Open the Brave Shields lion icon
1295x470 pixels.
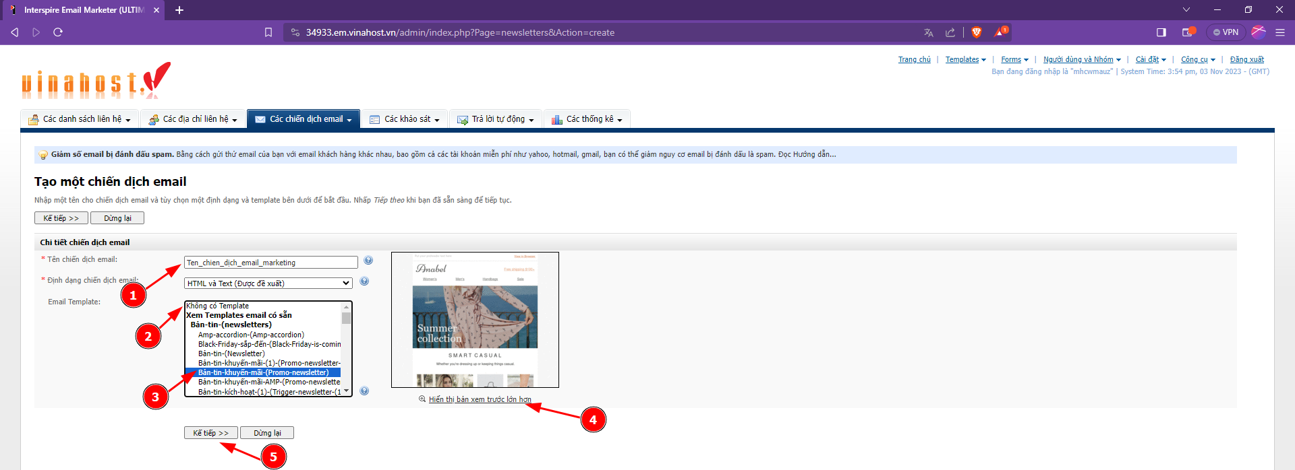tap(976, 32)
